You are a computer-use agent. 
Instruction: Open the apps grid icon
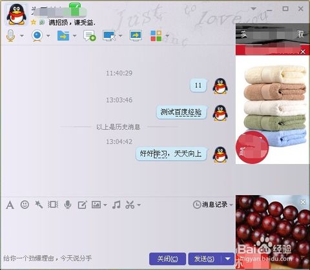[x=156, y=36]
